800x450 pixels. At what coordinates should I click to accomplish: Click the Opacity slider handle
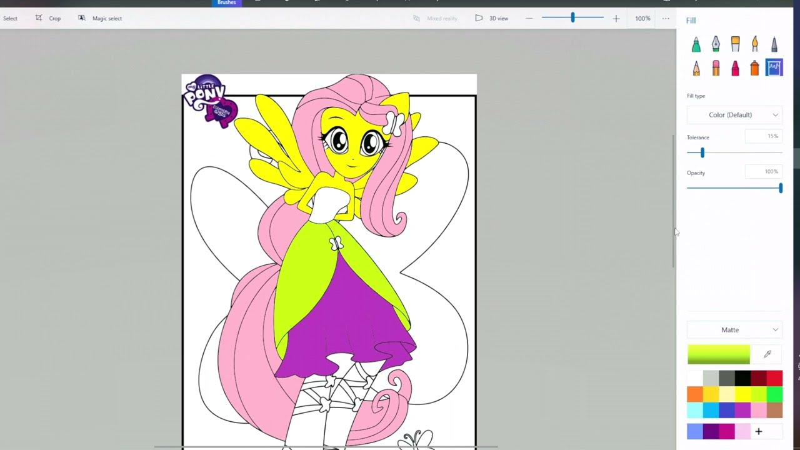pos(781,187)
